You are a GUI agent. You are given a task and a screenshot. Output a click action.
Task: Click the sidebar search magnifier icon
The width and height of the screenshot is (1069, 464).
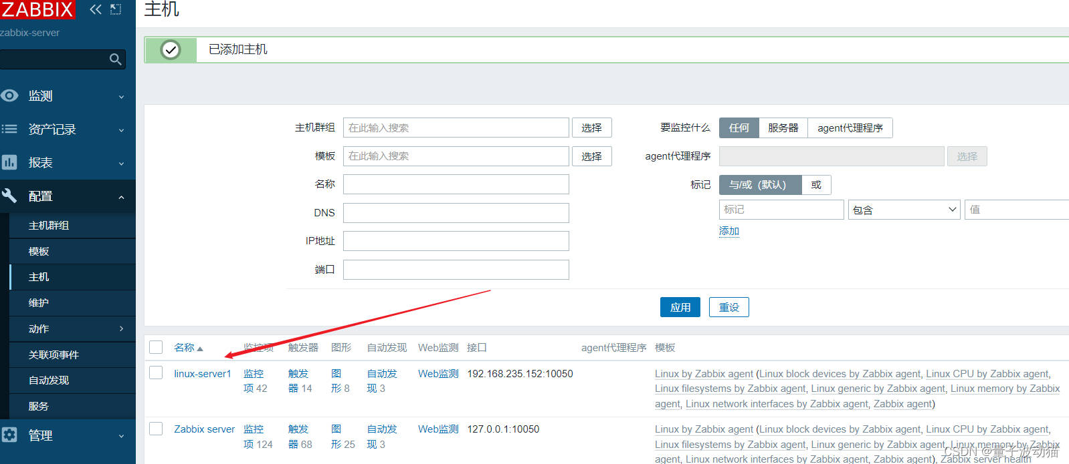point(116,59)
